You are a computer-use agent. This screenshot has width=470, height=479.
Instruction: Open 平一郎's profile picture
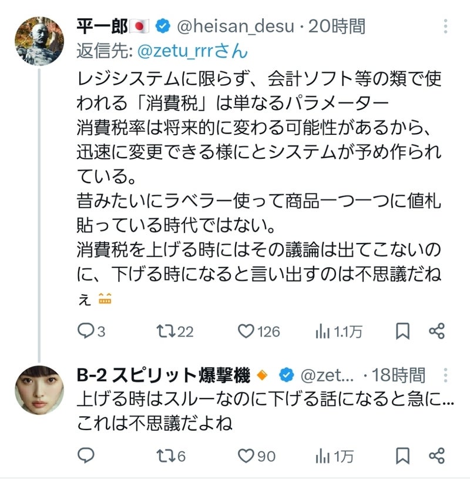tap(39, 41)
